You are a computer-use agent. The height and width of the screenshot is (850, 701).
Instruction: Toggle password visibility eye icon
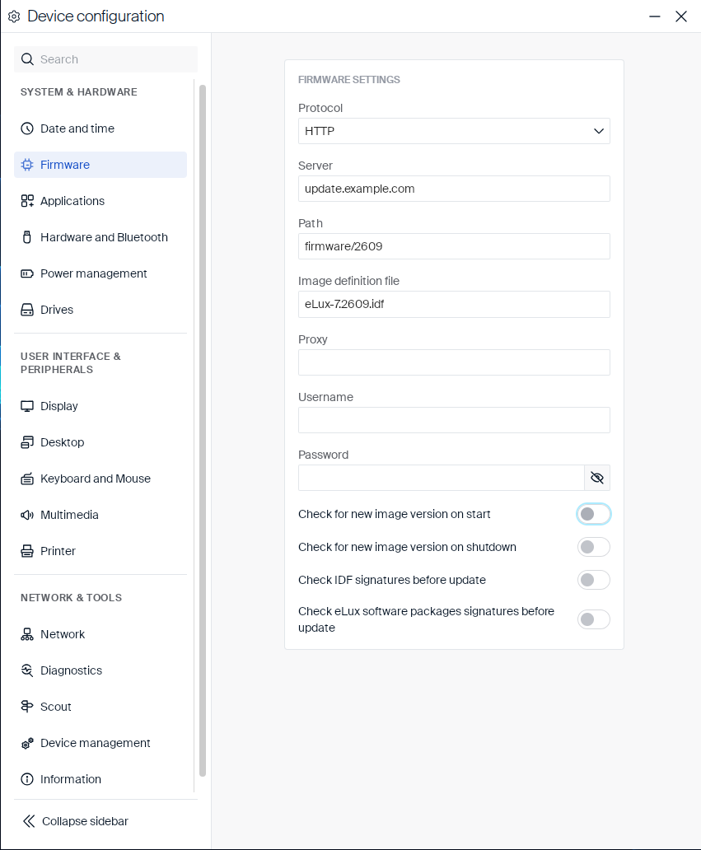[597, 478]
